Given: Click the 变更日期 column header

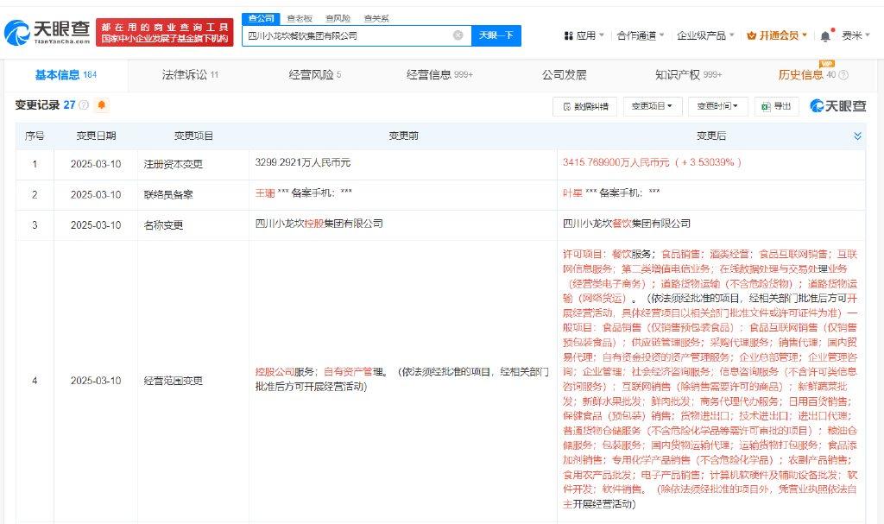Looking at the screenshot, I should click(x=96, y=136).
